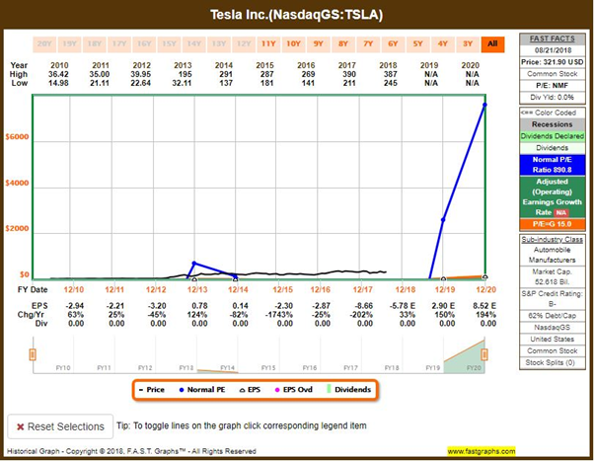Click the 2010 low value 14.98
The height and width of the screenshot is (461, 594).
point(59,83)
